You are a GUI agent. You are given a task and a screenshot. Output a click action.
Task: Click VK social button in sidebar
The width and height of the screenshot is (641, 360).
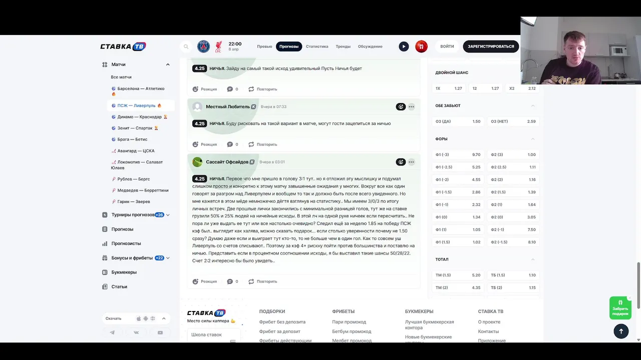click(x=136, y=332)
